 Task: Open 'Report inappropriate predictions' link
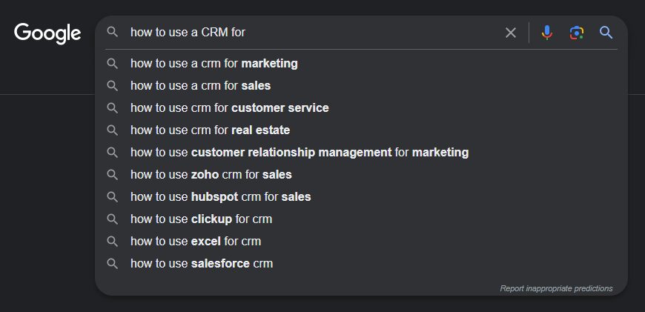pyautogui.click(x=556, y=288)
